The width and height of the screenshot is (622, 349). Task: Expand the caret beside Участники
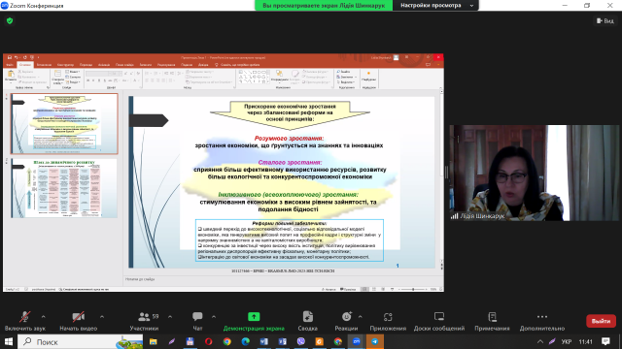click(x=170, y=317)
